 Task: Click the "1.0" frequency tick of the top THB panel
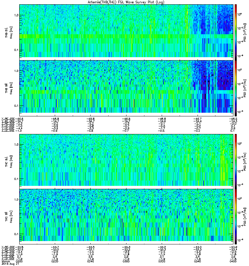16,15
